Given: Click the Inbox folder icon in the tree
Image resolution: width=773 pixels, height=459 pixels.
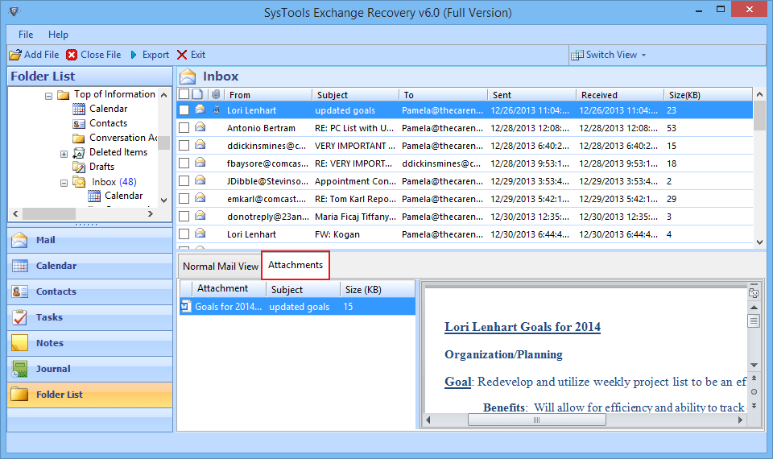Looking at the screenshot, I should point(79,182).
